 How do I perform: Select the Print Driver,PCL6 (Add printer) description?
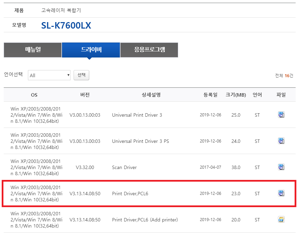point(145,220)
